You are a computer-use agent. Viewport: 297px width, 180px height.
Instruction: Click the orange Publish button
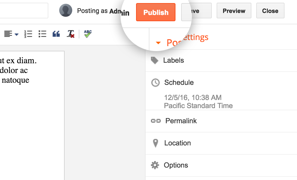pyautogui.click(x=156, y=12)
